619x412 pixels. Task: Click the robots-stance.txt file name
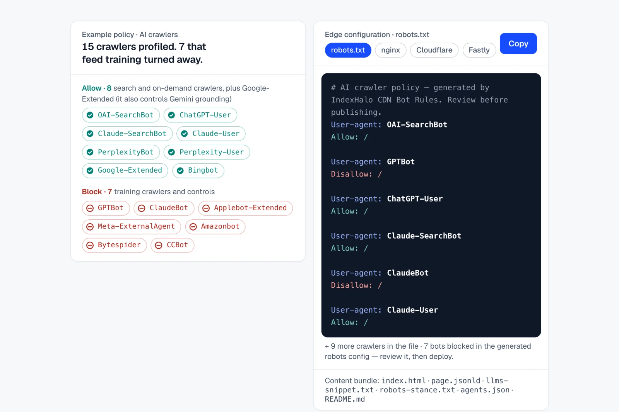(x=417, y=390)
